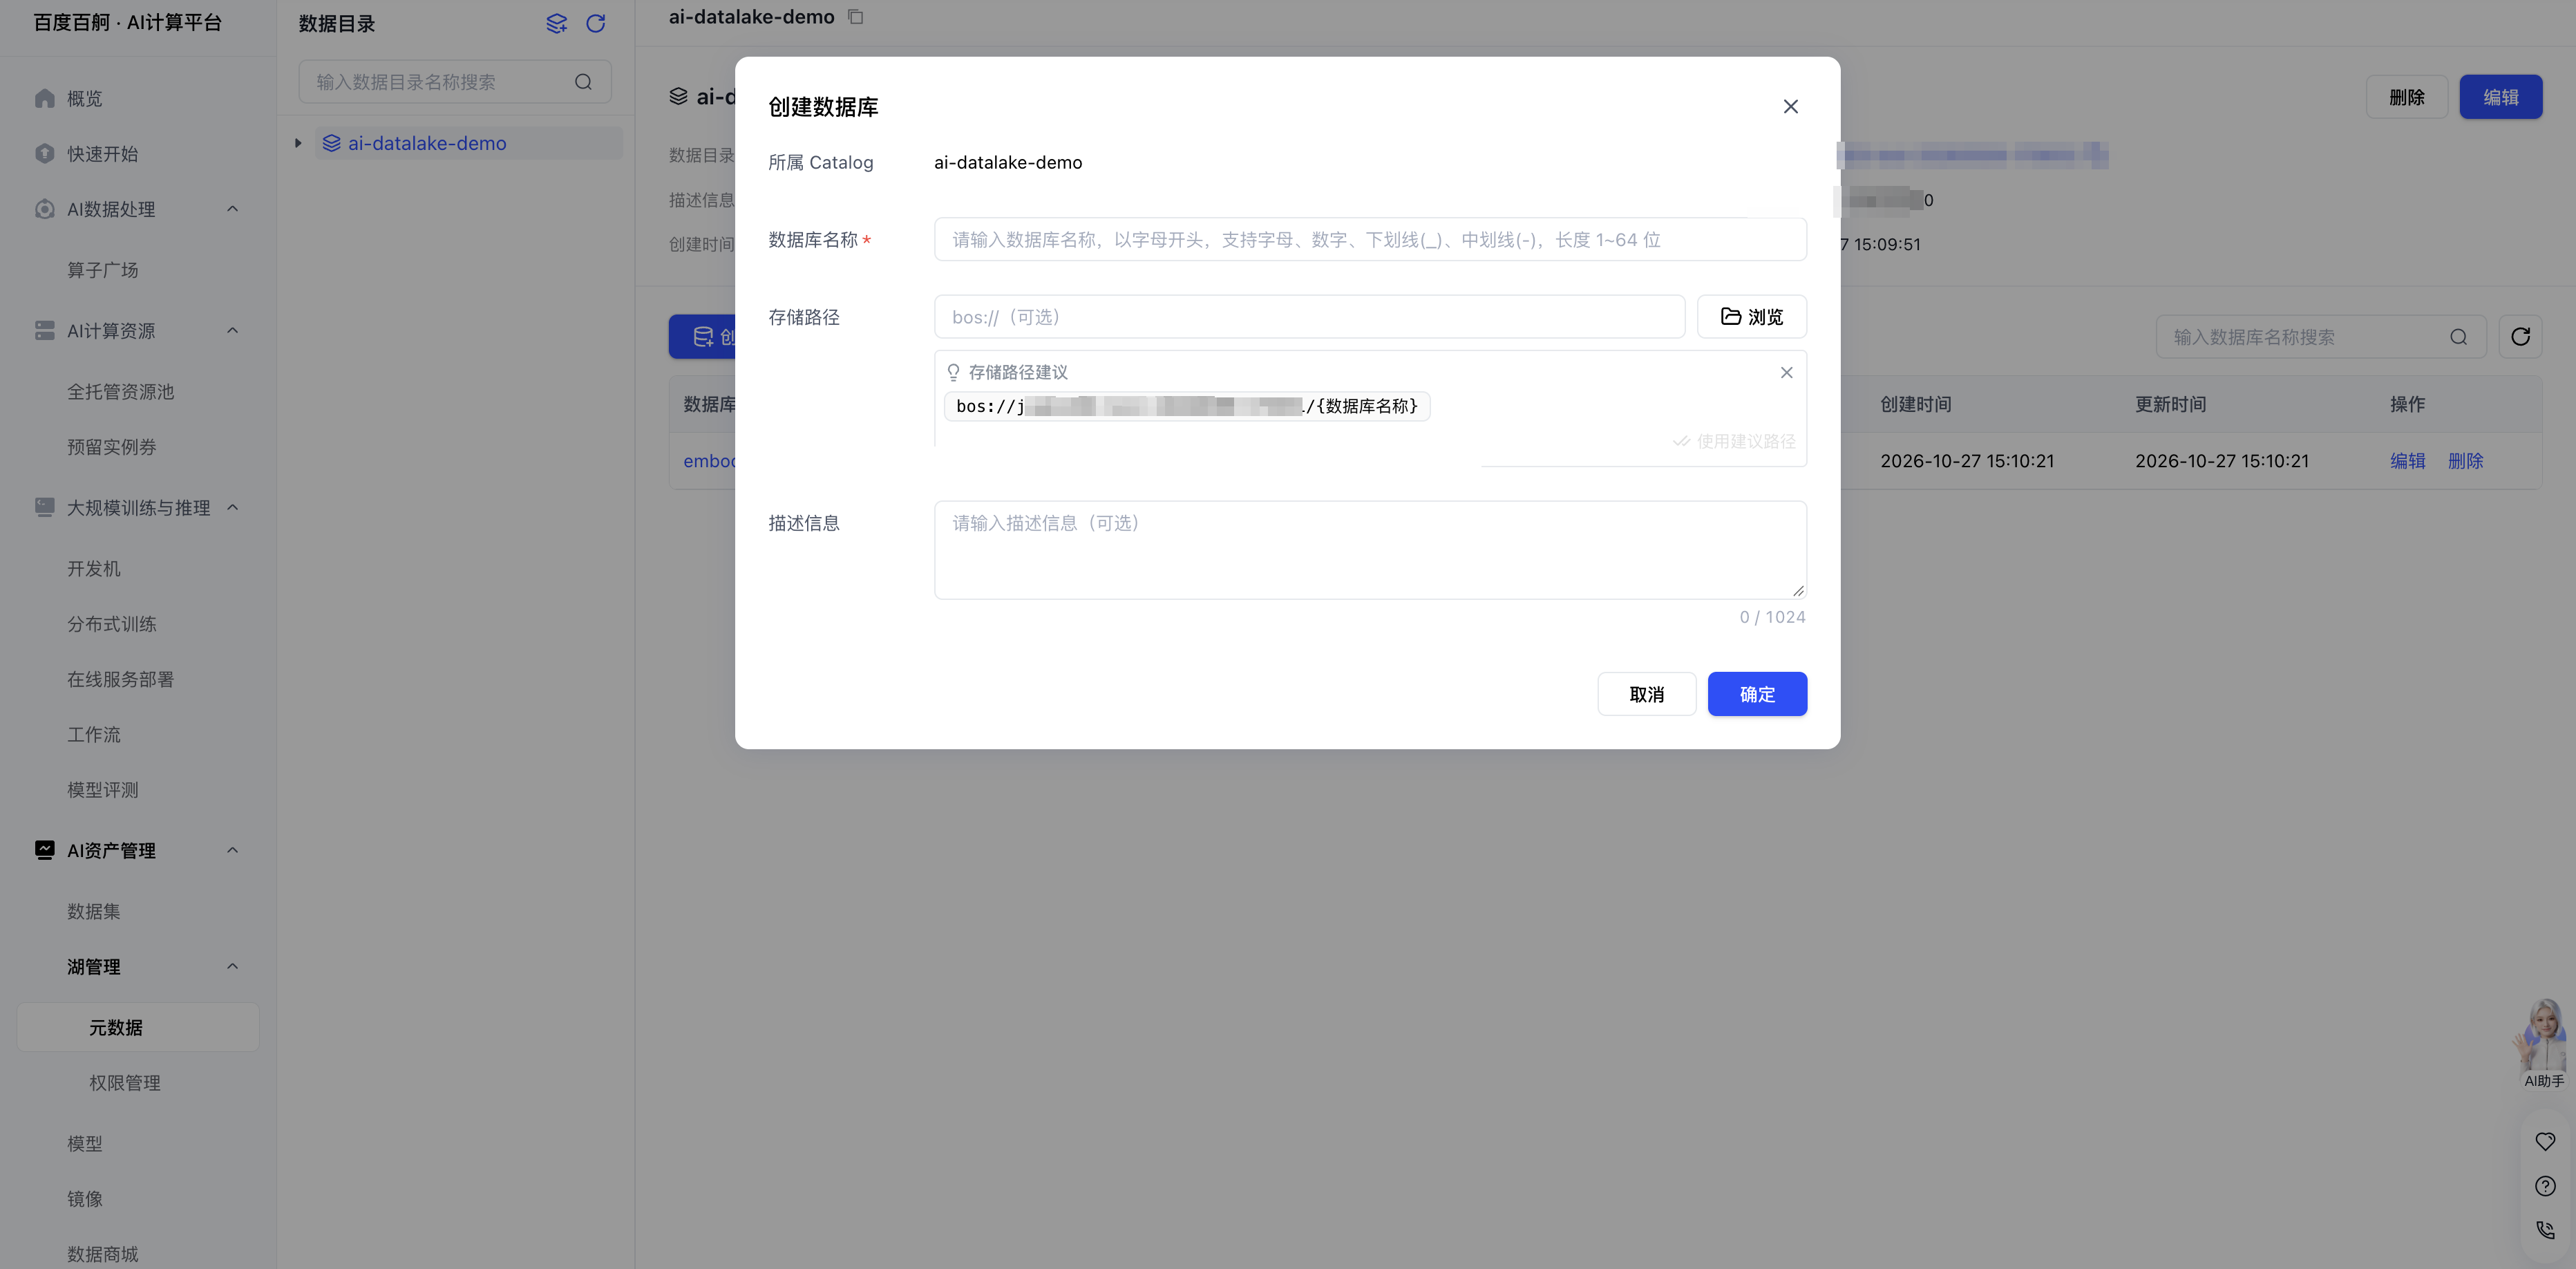Confirm creation with the 确定 button
The width and height of the screenshot is (2576, 1269).
click(1756, 694)
